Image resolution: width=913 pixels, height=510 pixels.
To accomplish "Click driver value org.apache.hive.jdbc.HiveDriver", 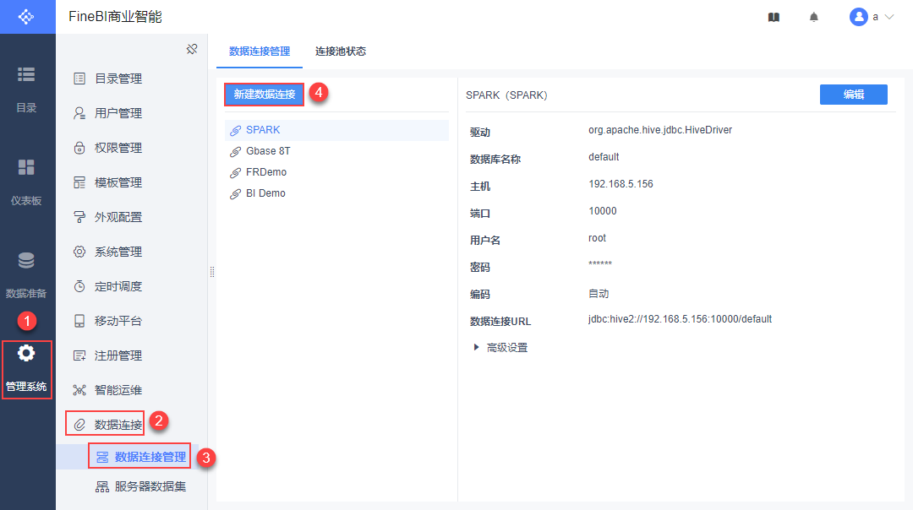I will tap(660, 130).
